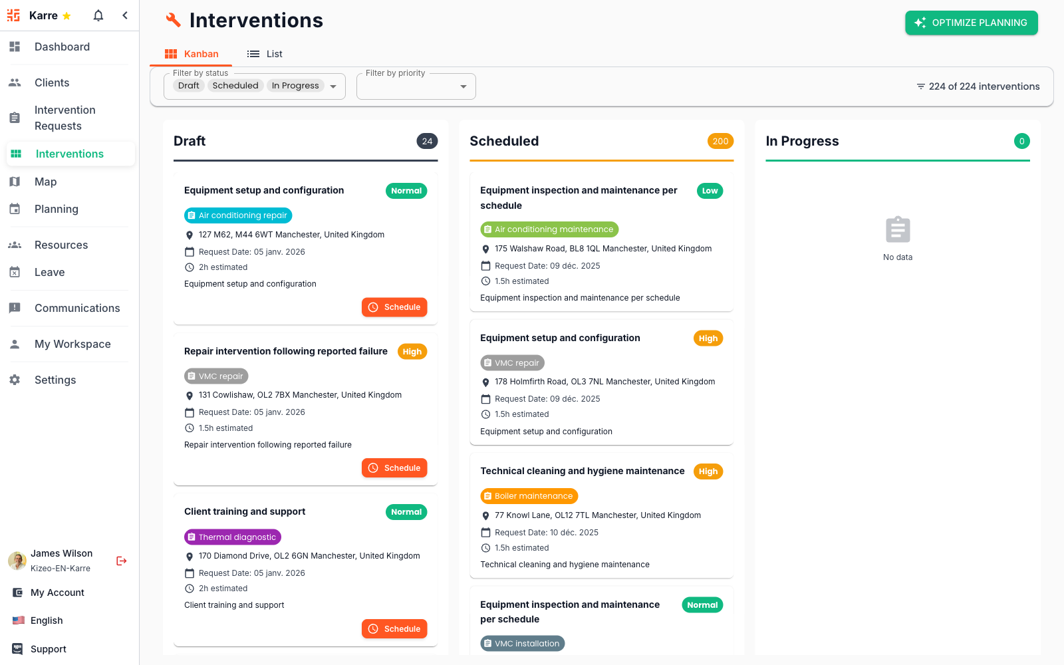1064x665 pixels.
Task: Open Planning via its calendar icon
Action: [x=15, y=209]
